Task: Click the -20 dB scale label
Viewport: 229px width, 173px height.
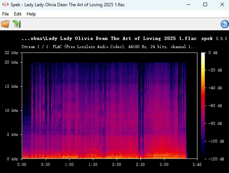Action: (215, 70)
